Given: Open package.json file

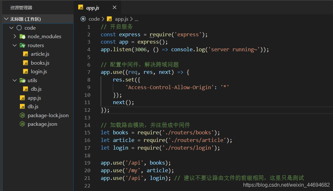Looking at the screenshot, I should pos(42,124).
